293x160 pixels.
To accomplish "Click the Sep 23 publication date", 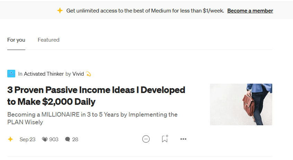I will click(x=27, y=140).
